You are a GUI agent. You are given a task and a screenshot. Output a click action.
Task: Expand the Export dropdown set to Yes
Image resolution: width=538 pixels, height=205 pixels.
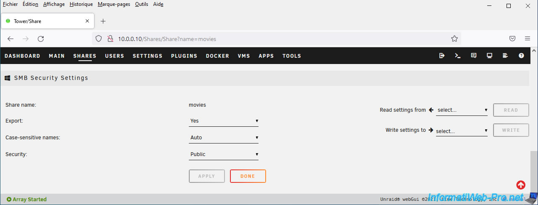[x=224, y=121]
